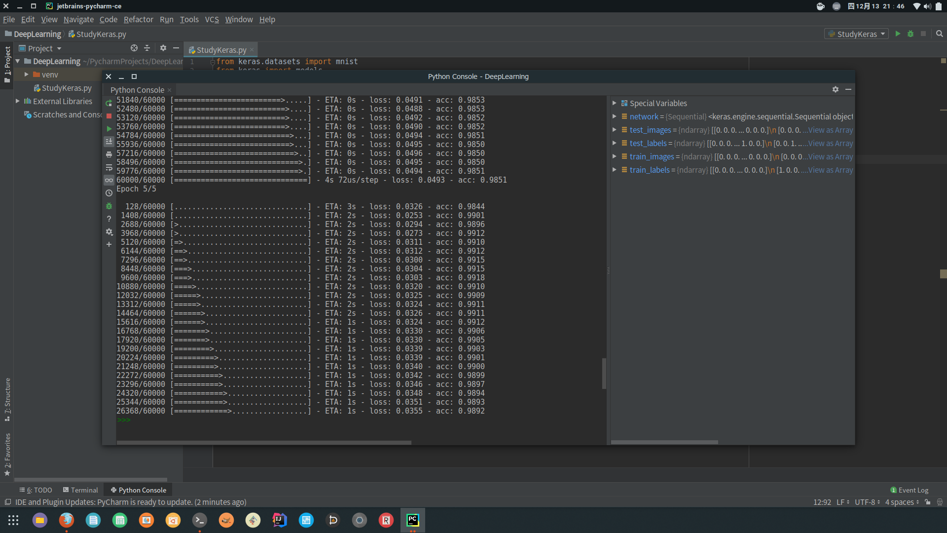View test_labels as Array
Viewport: 947px width, 533px height.
pos(831,143)
